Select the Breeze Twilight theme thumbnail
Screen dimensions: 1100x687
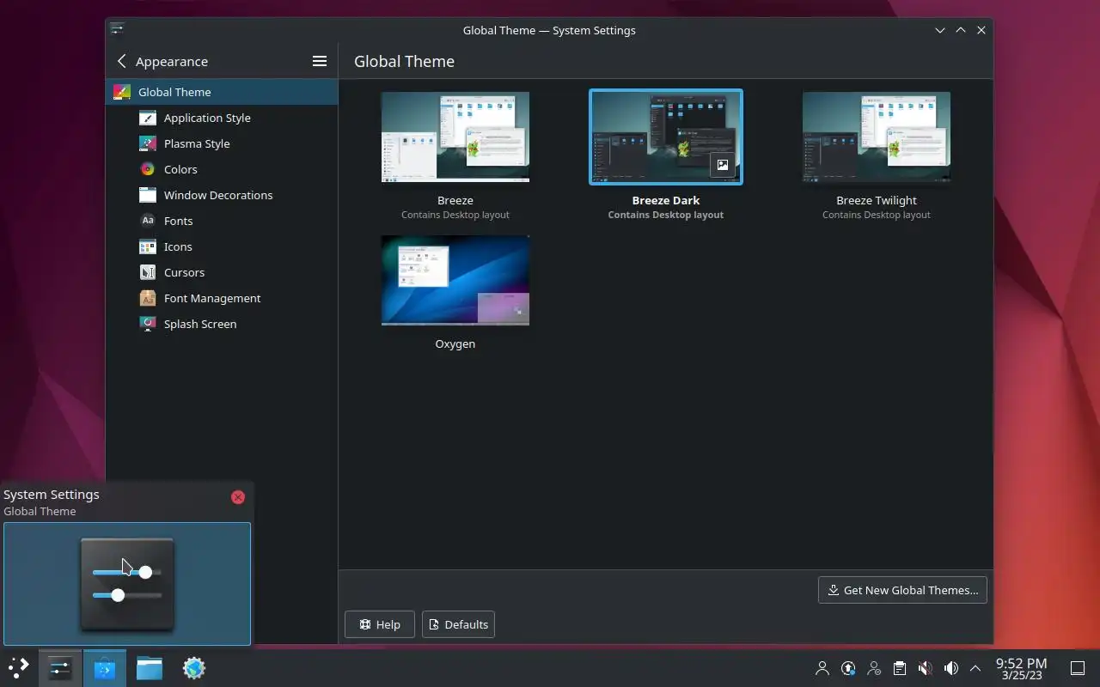pos(877,137)
